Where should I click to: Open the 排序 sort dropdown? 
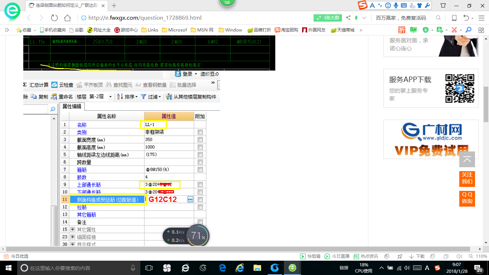pyautogui.click(x=127, y=97)
